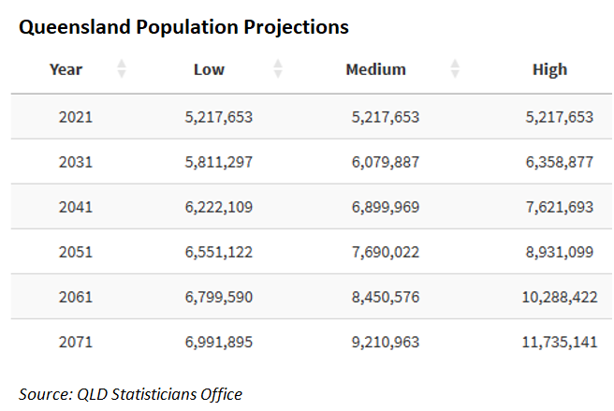614x411 pixels.
Task: Click the sort arrows beside Year
Action: (x=122, y=69)
